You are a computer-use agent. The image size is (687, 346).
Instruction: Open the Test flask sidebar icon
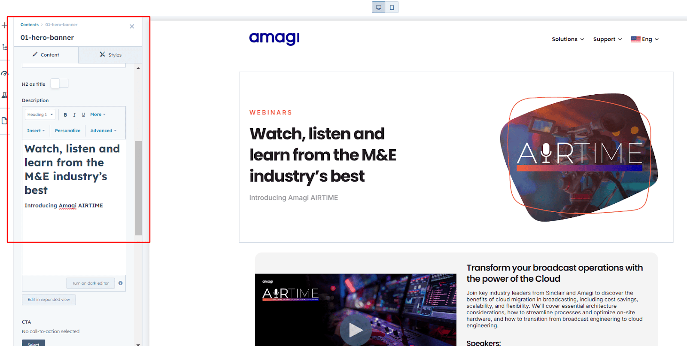tap(4, 95)
